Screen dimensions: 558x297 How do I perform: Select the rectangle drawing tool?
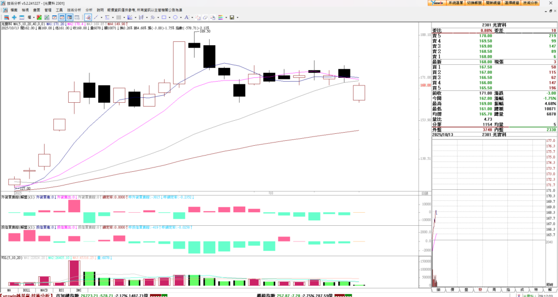(x=164, y=17)
